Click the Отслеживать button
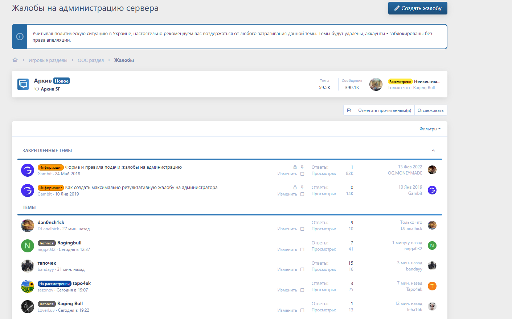Image resolution: width=512 pixels, height=319 pixels. pos(430,110)
